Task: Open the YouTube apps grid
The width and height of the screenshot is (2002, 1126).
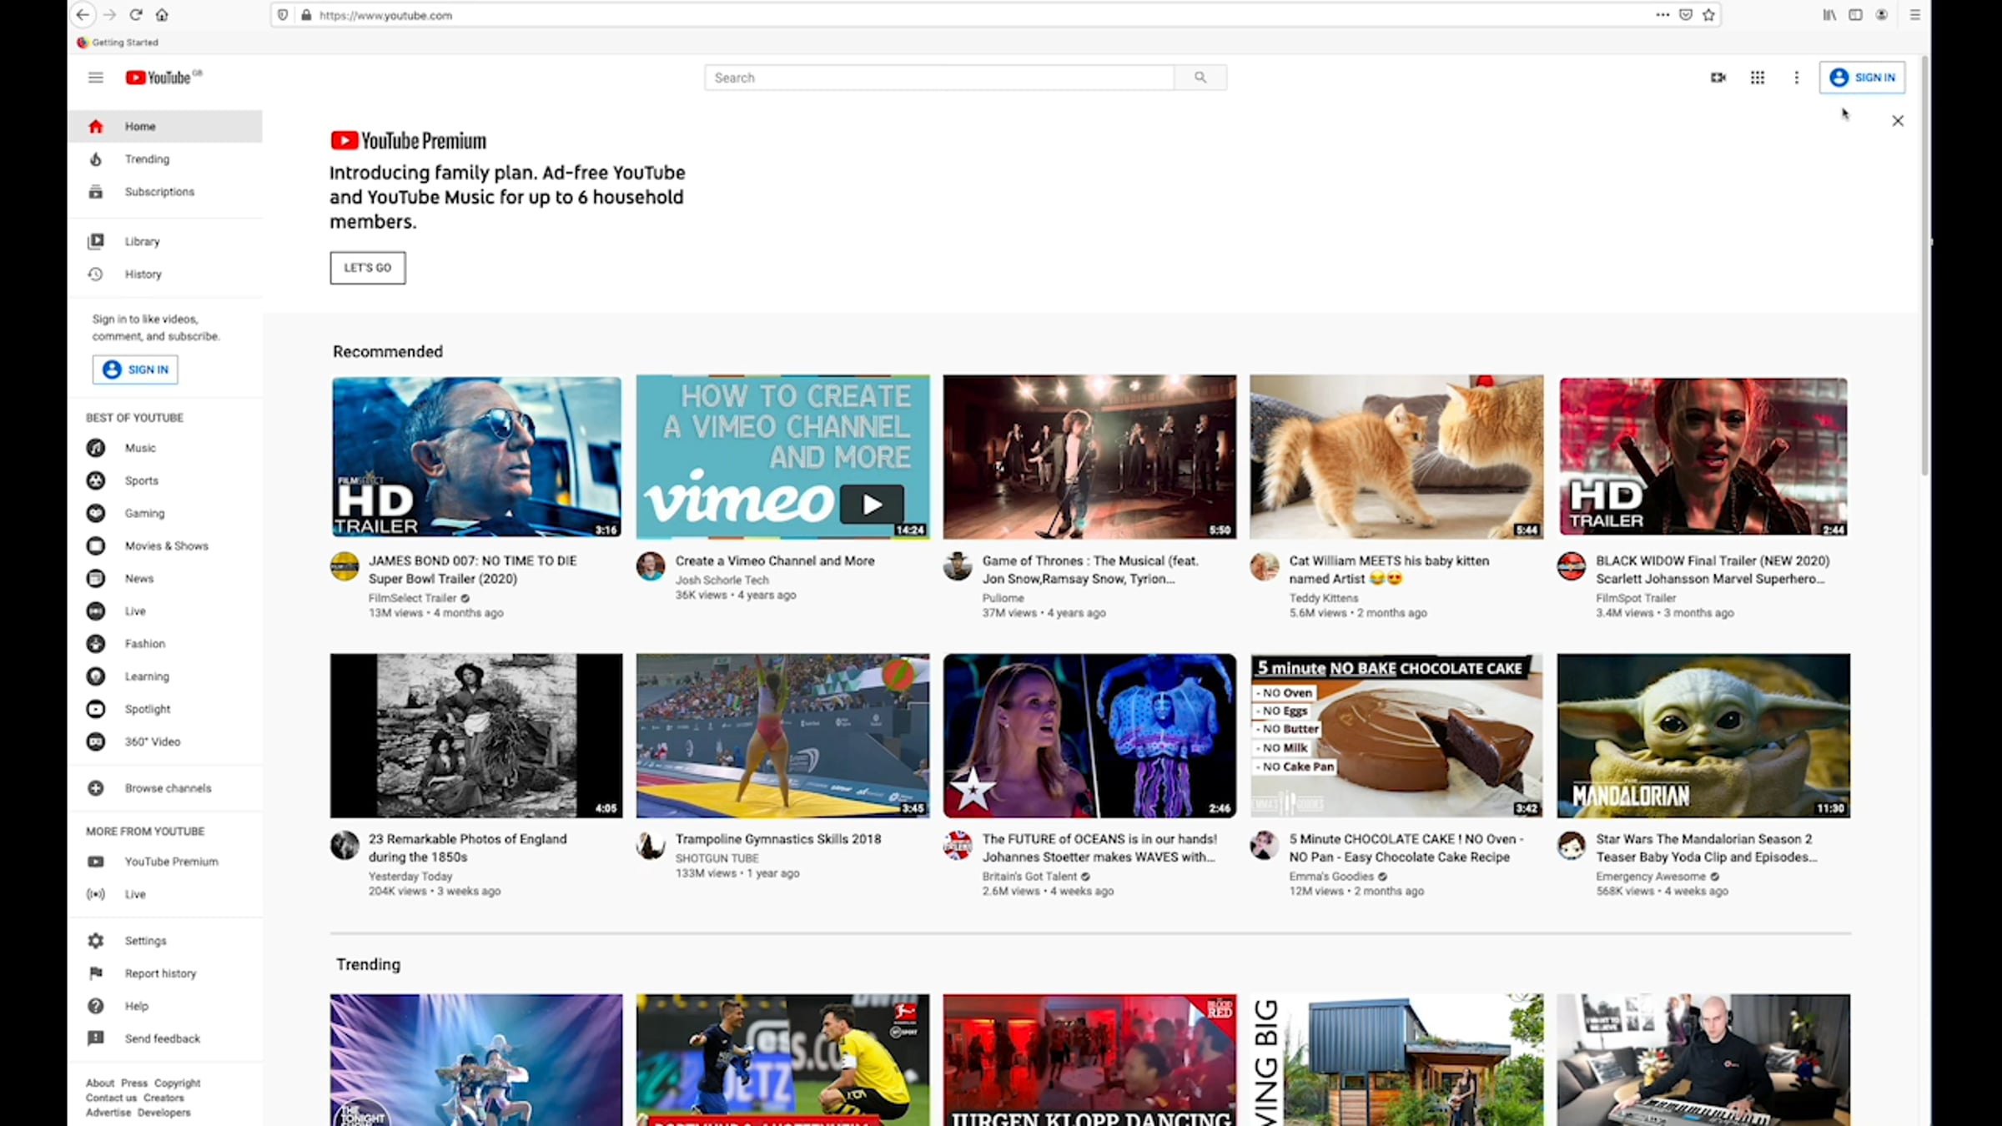Action: click(1758, 78)
